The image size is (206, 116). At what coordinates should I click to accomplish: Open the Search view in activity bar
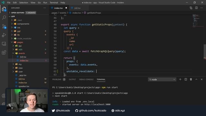tap(4, 17)
